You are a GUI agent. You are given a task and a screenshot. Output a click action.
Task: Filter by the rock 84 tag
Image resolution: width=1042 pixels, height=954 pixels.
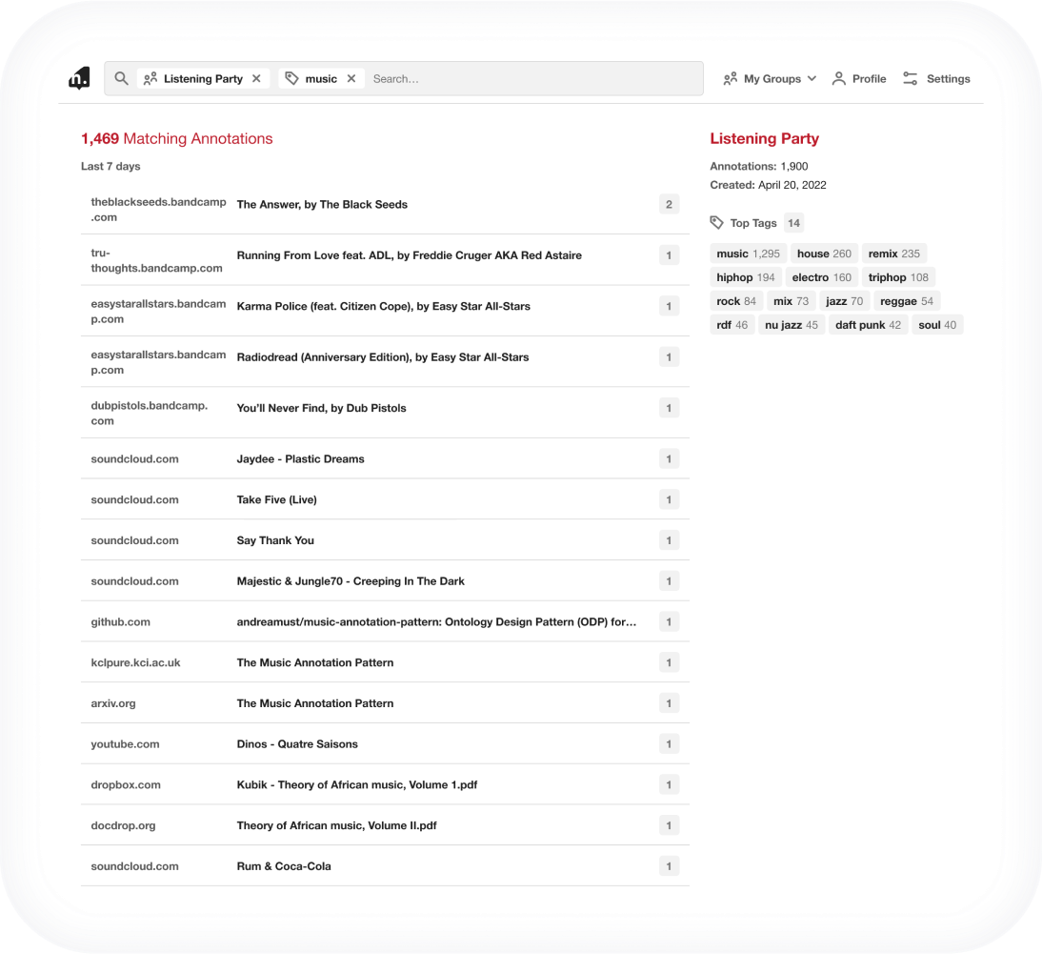736,301
